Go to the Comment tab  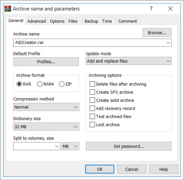pos(127,21)
